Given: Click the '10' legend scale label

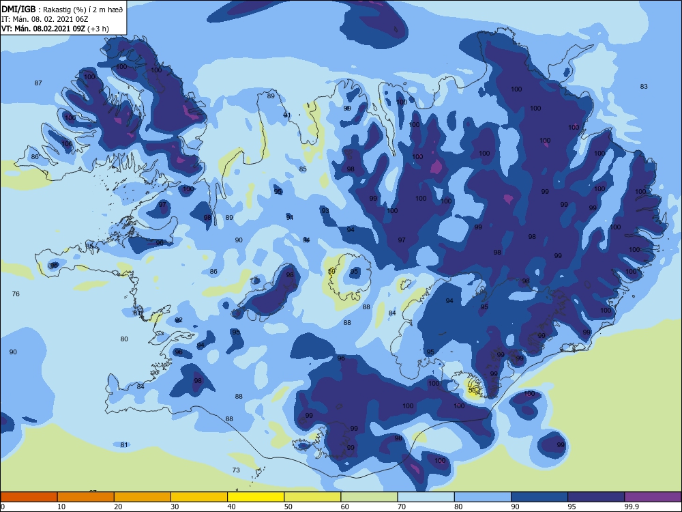Looking at the screenshot, I should tap(61, 507).
